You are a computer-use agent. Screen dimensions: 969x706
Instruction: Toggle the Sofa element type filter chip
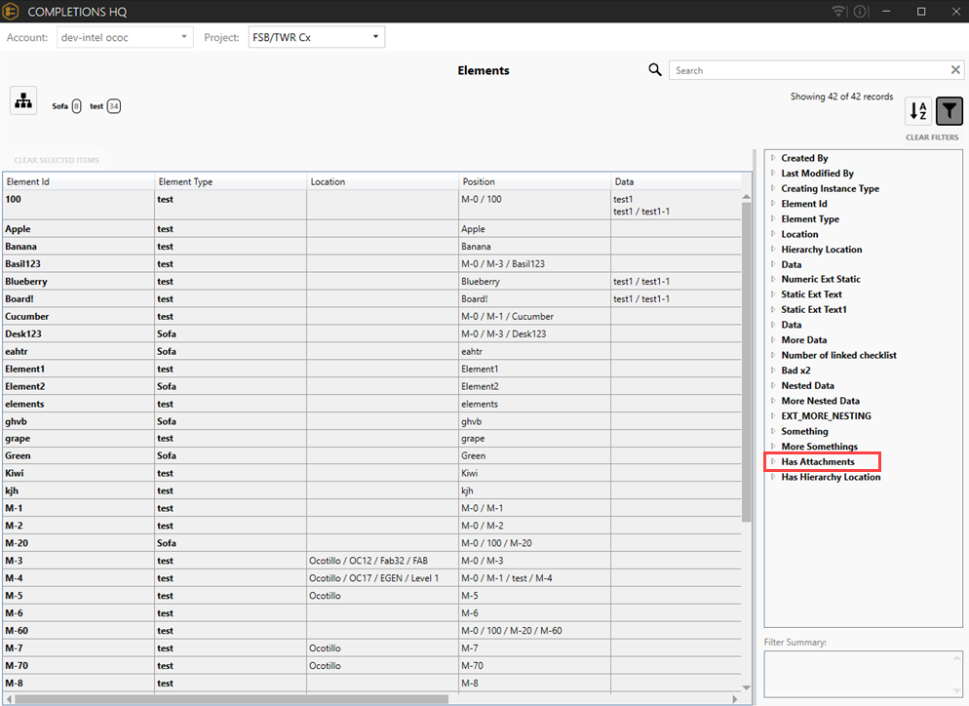pyautogui.click(x=66, y=106)
